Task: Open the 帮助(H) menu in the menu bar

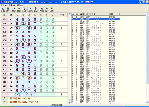Action: pos(20,5)
